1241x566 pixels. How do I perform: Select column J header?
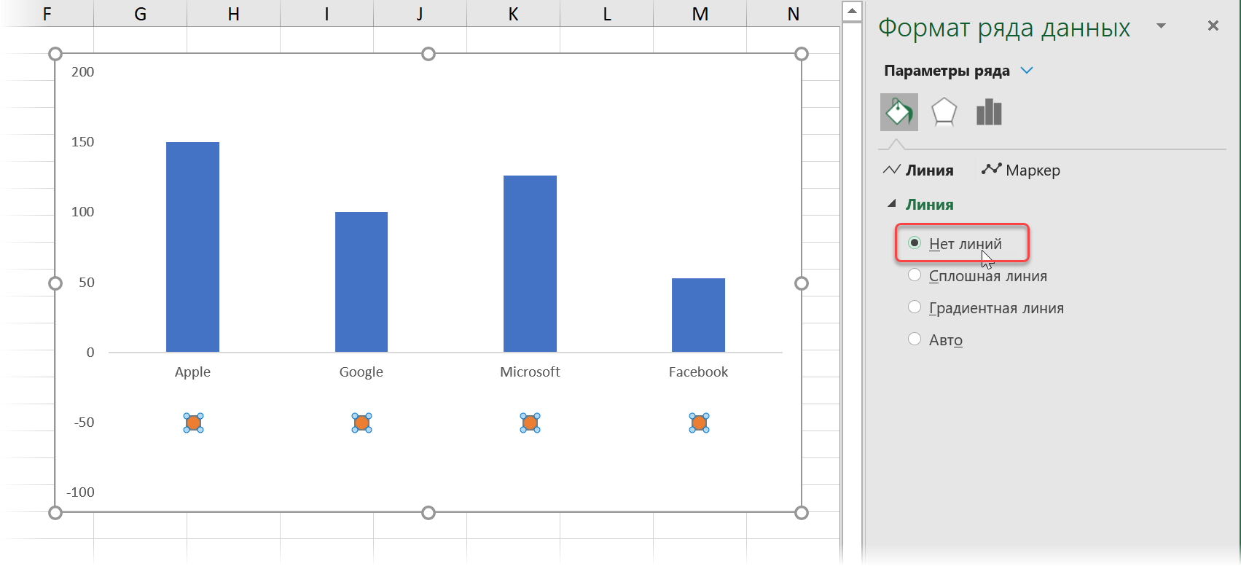(x=420, y=14)
